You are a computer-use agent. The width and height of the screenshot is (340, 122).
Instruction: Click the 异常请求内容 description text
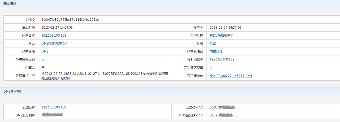[x=105, y=76]
